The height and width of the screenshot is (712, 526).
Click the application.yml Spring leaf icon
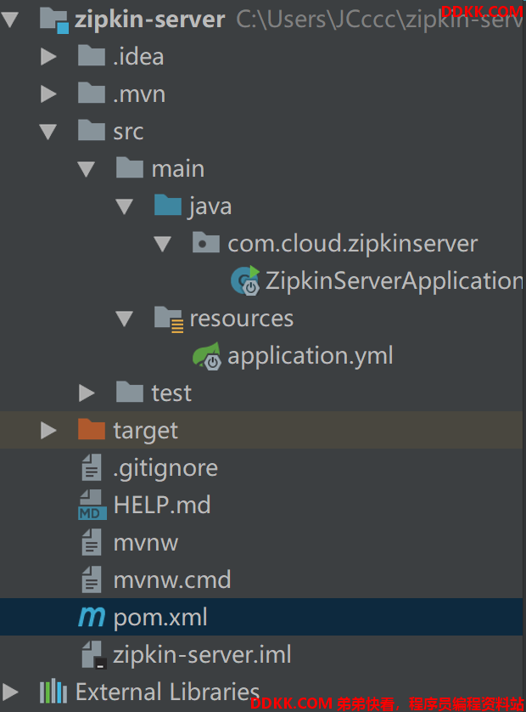(207, 355)
